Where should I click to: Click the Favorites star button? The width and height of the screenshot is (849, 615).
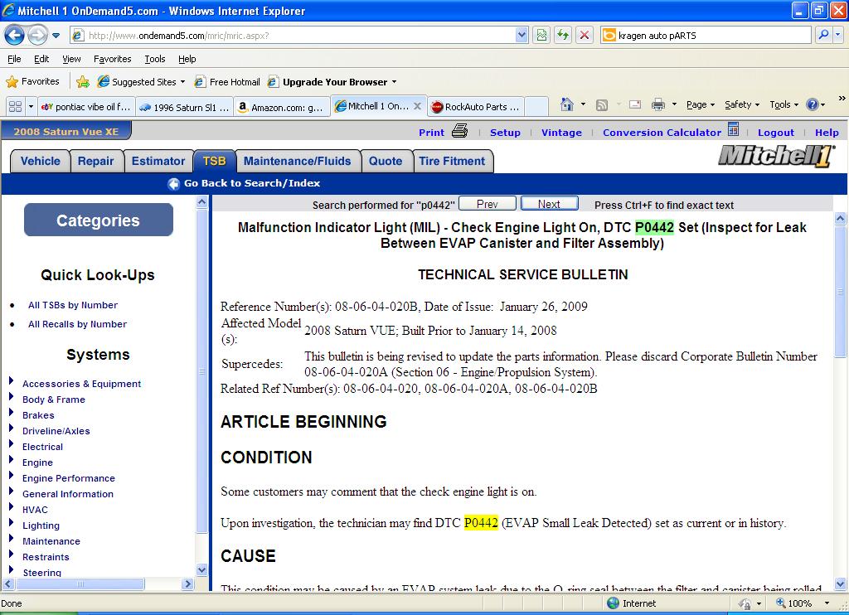[x=32, y=82]
